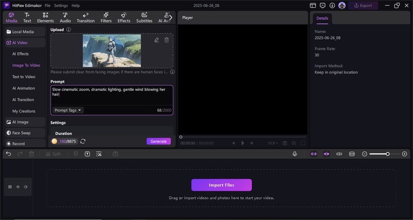Open the user avatar profile
Viewport: 413px width, 220px height.
coord(342,6)
